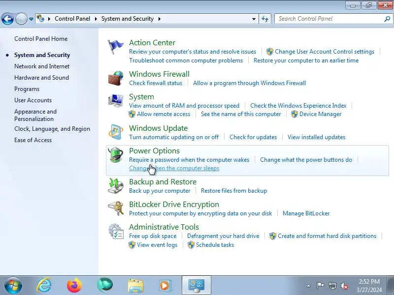Image resolution: width=394 pixels, height=295 pixels.
Task: Click Manage BitLocker
Action: coord(306,213)
